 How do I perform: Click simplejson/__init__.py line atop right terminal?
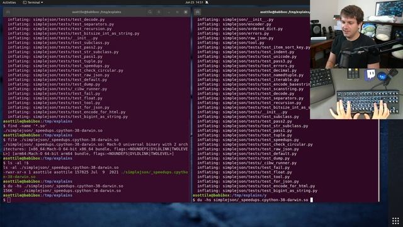click(235, 20)
